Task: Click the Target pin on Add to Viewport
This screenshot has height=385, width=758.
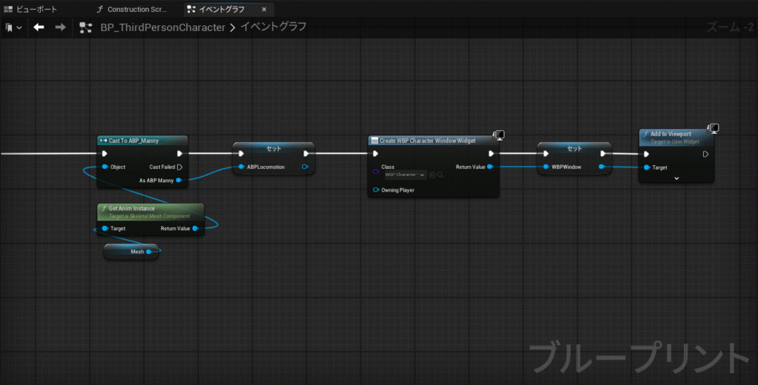Action: 647,167
